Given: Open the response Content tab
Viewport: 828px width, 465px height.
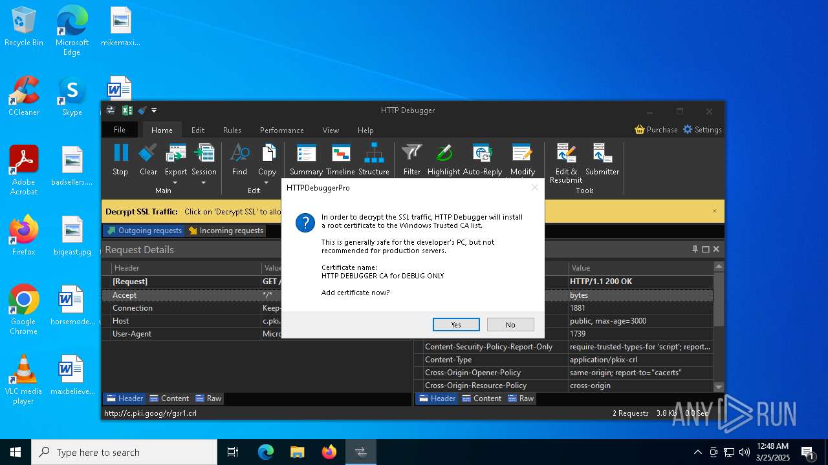Looking at the screenshot, I should point(482,398).
